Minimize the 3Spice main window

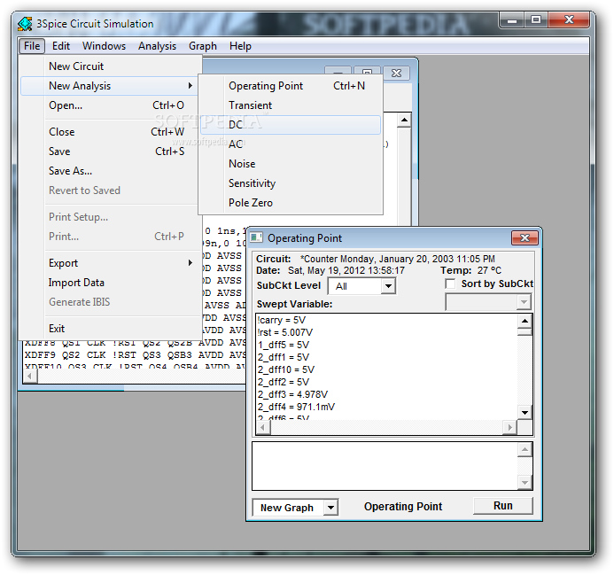512,20
